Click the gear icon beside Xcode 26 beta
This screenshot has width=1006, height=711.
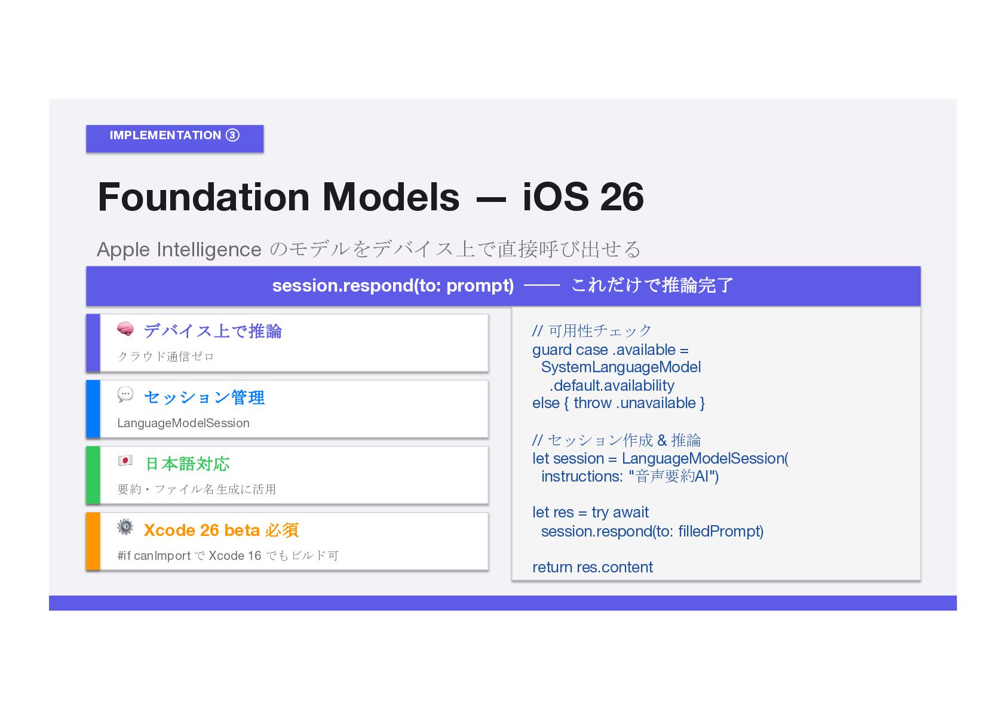pyautogui.click(x=125, y=527)
